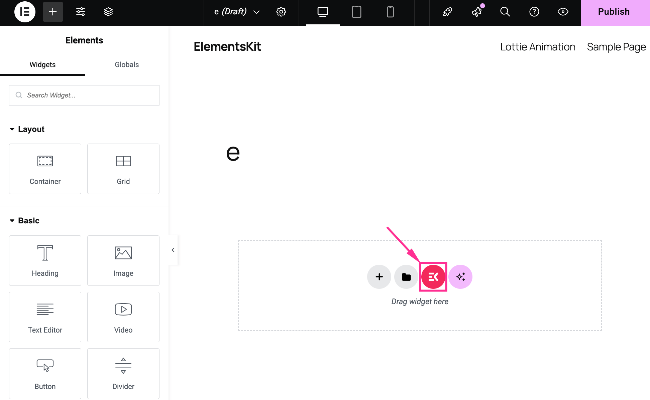
Task: Open ElementsKit template library button
Action: (x=433, y=277)
